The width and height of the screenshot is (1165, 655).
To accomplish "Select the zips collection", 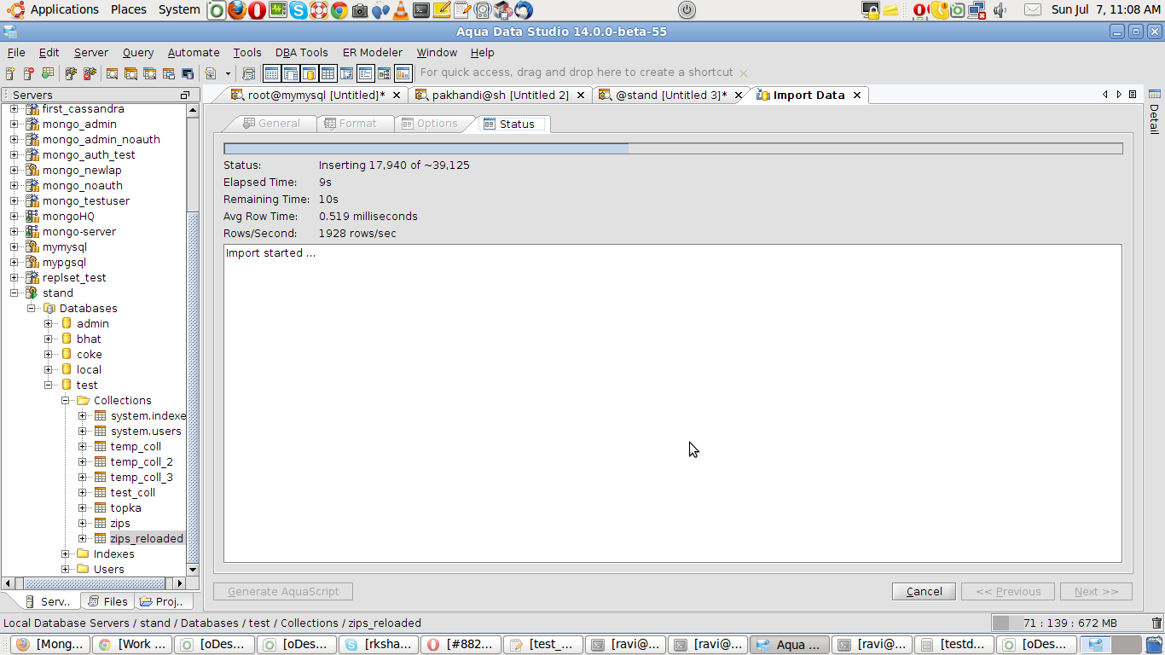I will (120, 524).
